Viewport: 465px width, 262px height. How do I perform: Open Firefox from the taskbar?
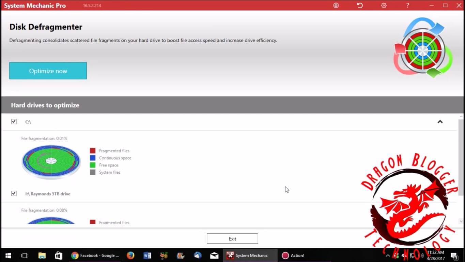click(x=130, y=256)
